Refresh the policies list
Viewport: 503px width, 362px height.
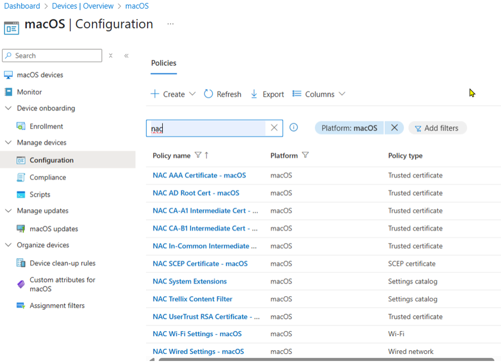click(222, 94)
